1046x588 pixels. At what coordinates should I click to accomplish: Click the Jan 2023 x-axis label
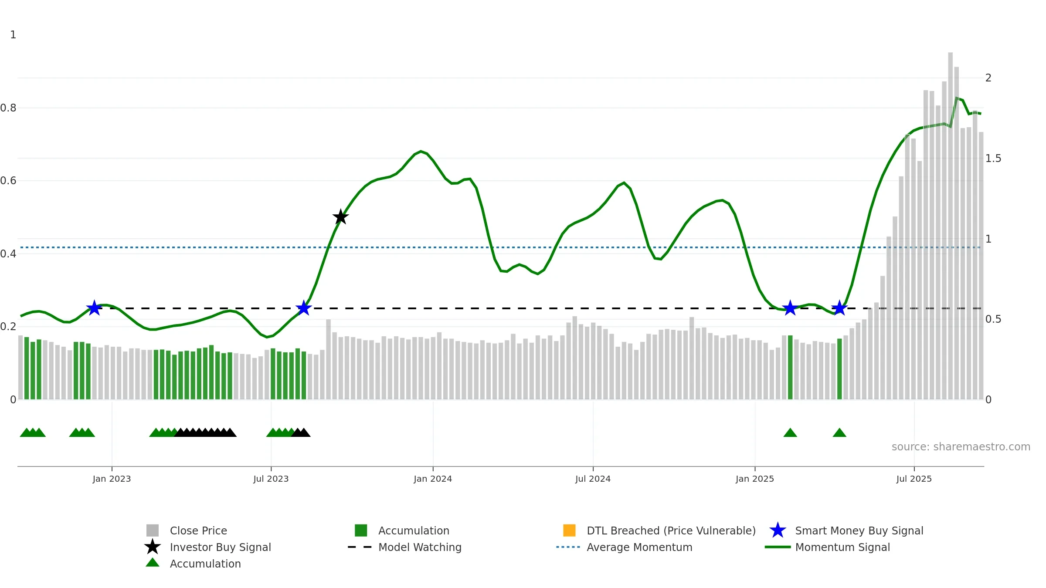pyautogui.click(x=112, y=479)
